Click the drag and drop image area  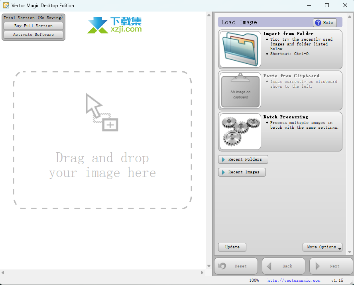point(102,140)
